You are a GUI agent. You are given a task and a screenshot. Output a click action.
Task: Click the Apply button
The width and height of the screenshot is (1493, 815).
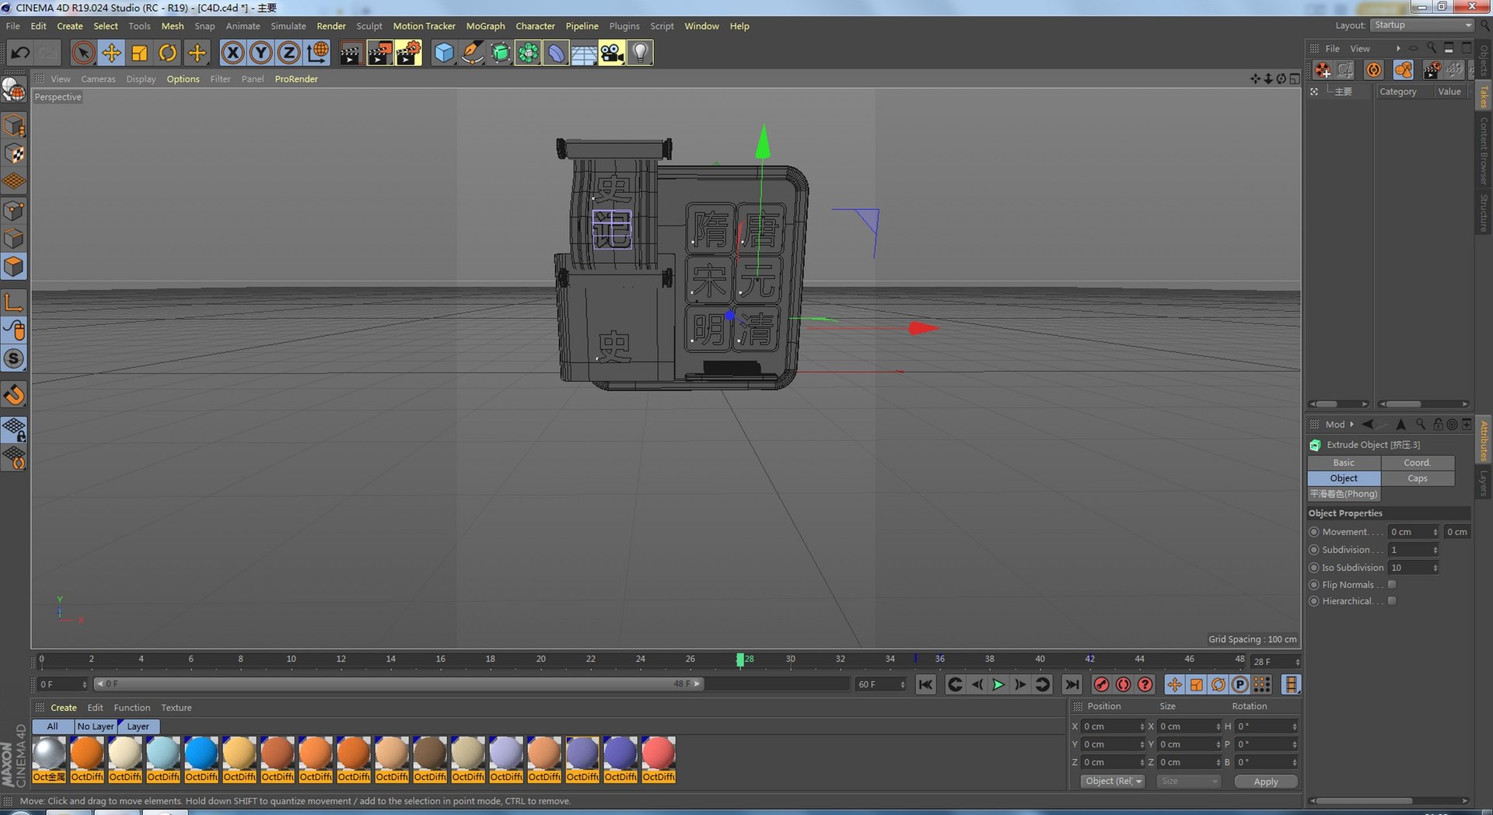point(1266,782)
